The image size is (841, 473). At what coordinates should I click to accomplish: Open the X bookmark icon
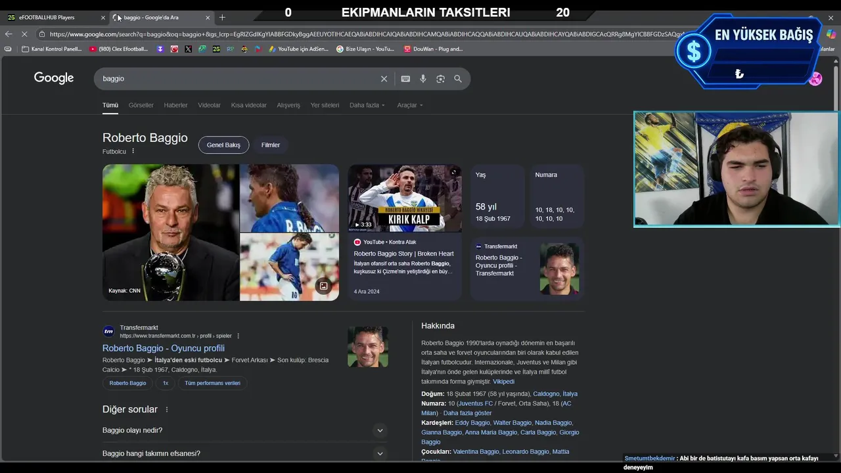(189, 49)
